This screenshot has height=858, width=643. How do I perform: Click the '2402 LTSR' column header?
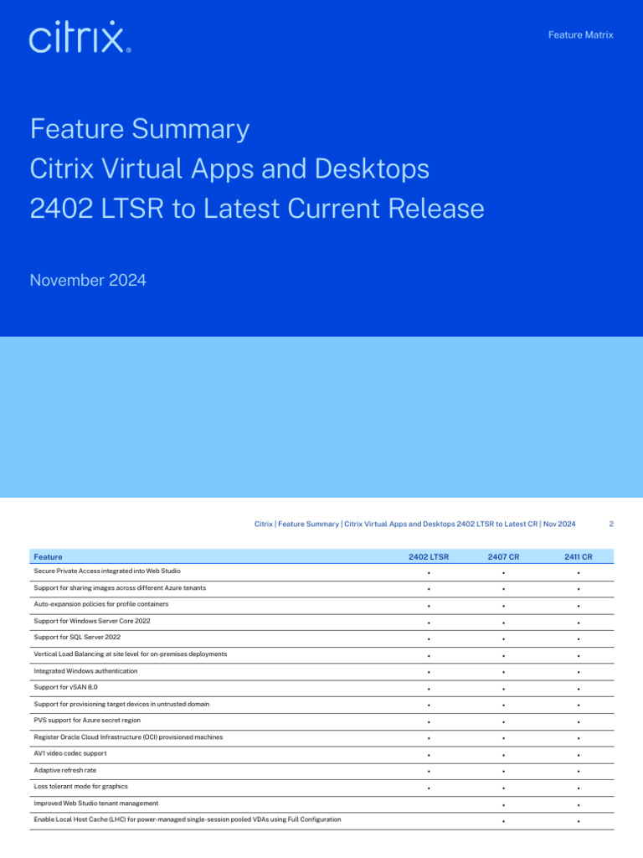click(429, 556)
